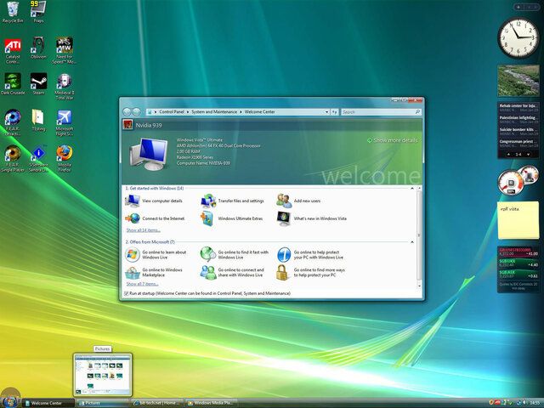
Task: Open the Steam desktop shortcut
Action: [x=38, y=84]
